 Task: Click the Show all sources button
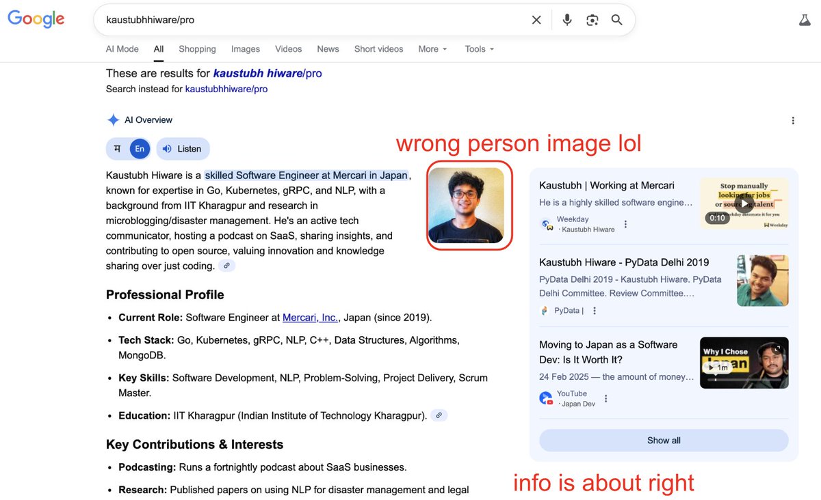664,441
